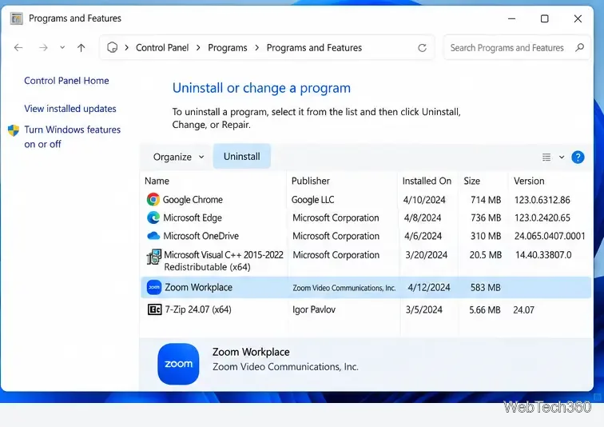Screen dimensions: 604x427
Task: Open the recent locations dropdown arrow
Action: pyautogui.click(x=62, y=48)
